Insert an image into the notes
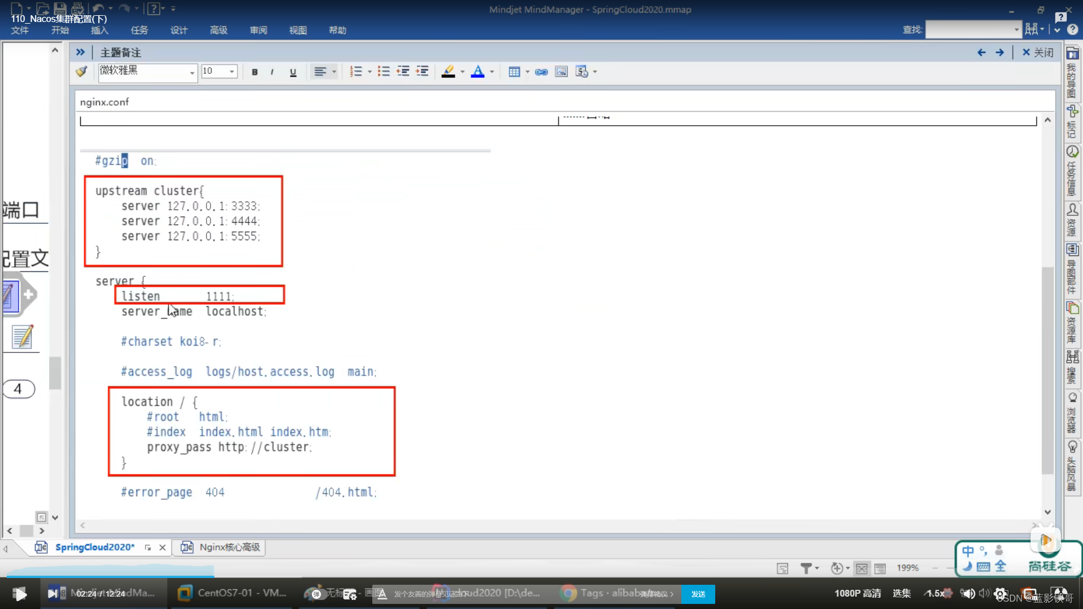This screenshot has height=609, width=1083. coord(561,72)
